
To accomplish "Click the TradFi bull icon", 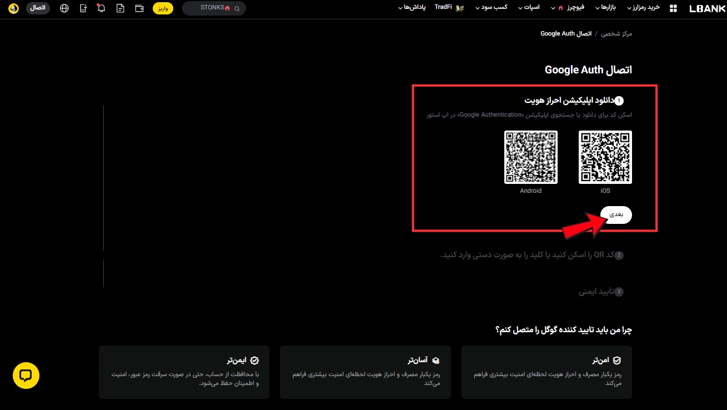I will [459, 8].
